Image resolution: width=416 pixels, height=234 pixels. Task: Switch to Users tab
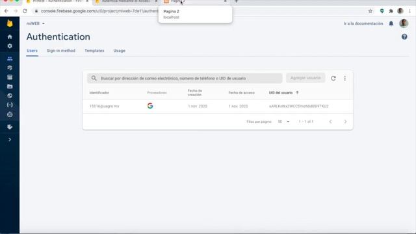tap(32, 51)
